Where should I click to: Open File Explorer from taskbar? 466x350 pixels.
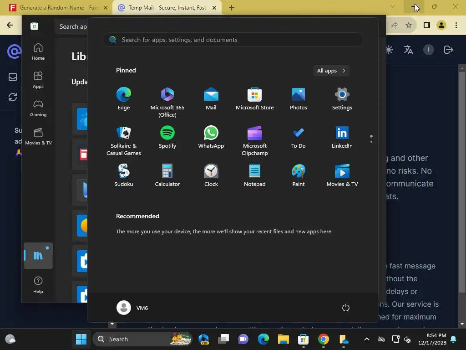[283, 339]
